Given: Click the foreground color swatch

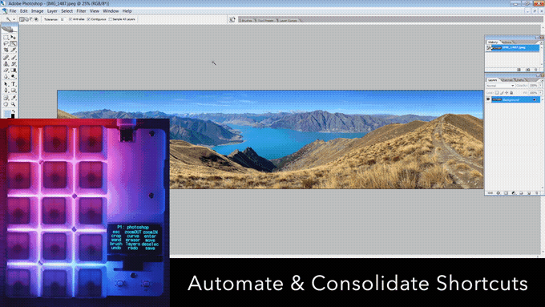Looking at the screenshot, I should [7, 114].
